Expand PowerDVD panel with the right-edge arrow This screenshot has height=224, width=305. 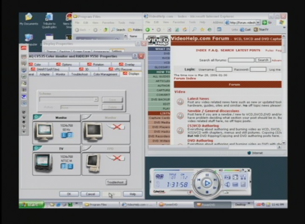point(250,182)
